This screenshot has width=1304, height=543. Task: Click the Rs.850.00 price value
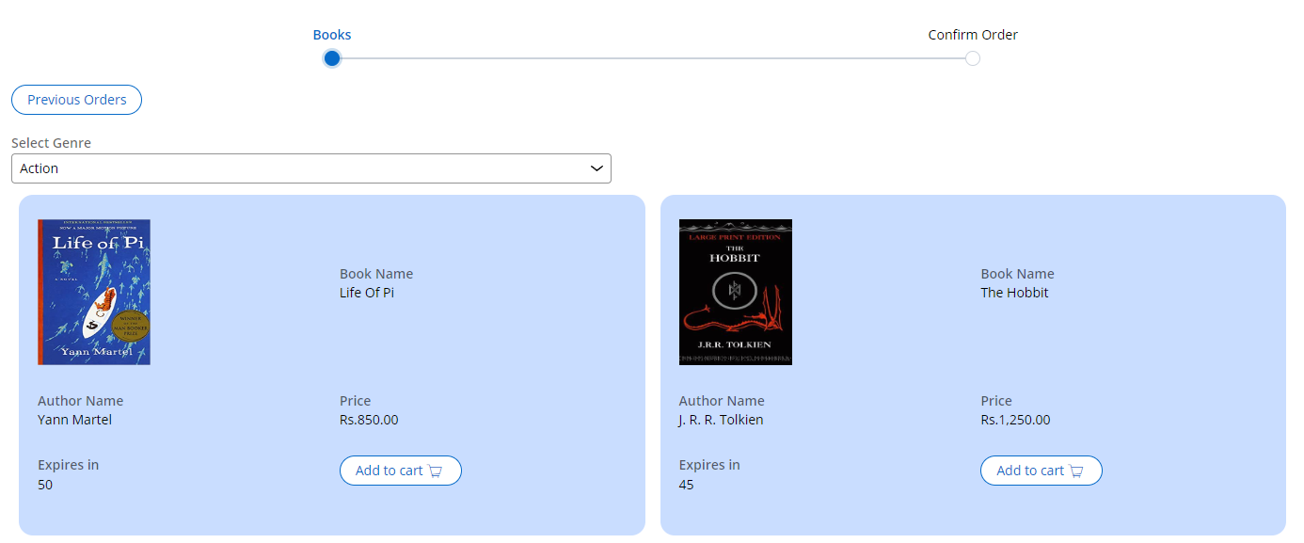pyautogui.click(x=369, y=420)
